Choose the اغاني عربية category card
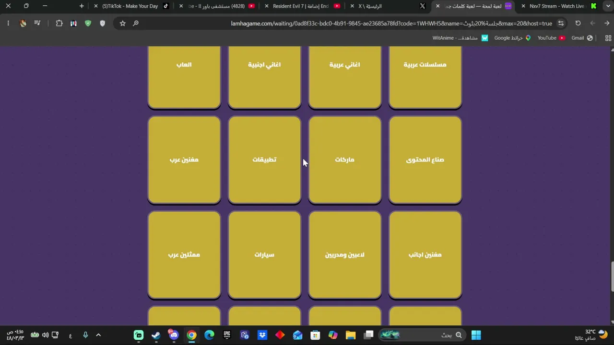The height and width of the screenshot is (345, 614). click(x=345, y=77)
